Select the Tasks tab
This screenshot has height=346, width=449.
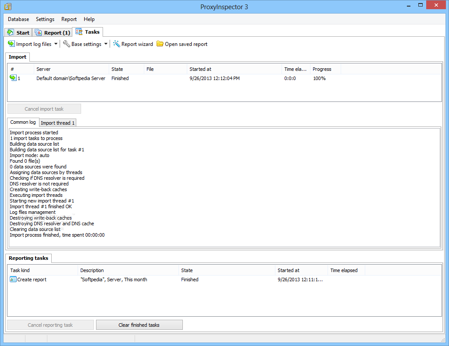[x=88, y=32]
